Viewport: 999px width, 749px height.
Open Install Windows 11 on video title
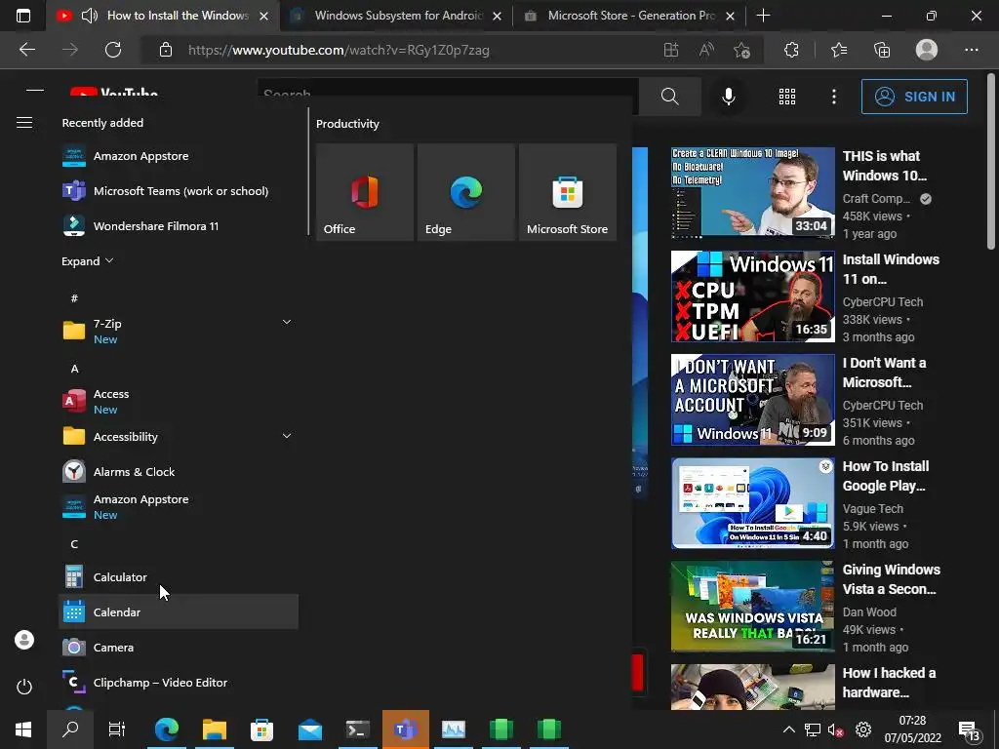coord(891,269)
